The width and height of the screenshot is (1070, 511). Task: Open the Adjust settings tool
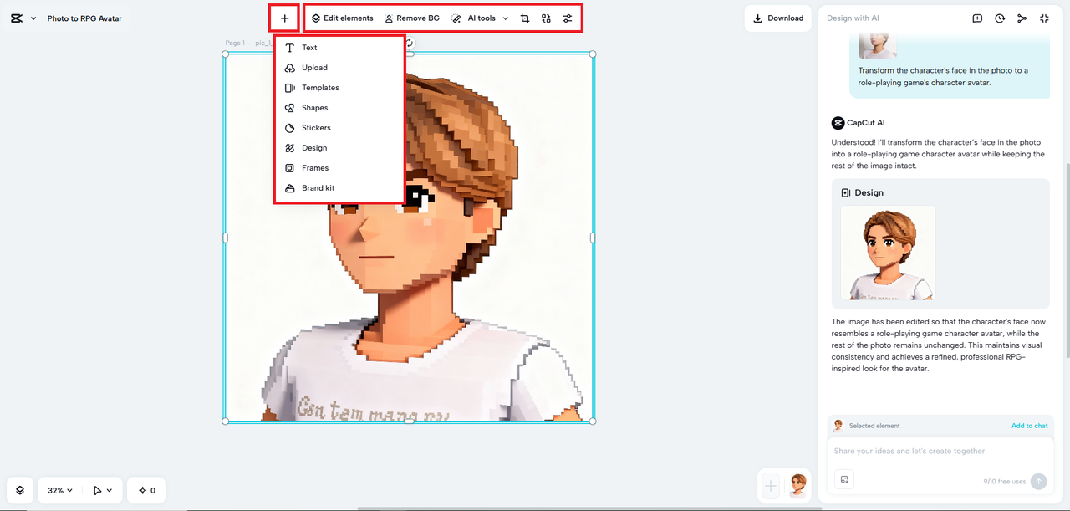point(568,18)
